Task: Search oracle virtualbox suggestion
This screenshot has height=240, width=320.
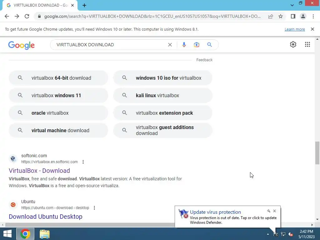Action: point(58,113)
